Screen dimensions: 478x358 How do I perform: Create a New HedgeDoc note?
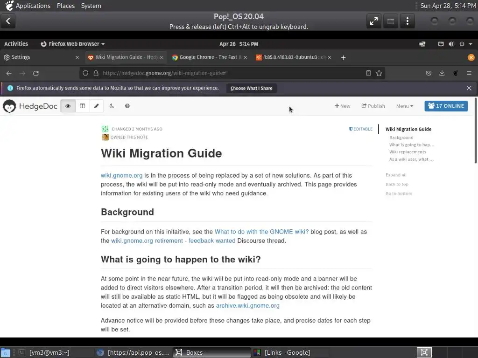(x=343, y=106)
